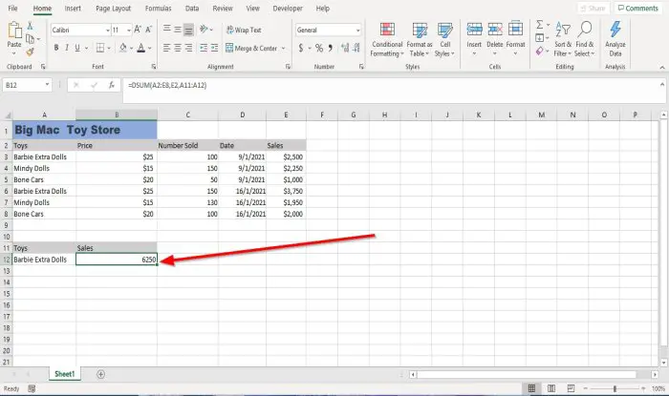Decrease font size with small A icon

(x=148, y=30)
